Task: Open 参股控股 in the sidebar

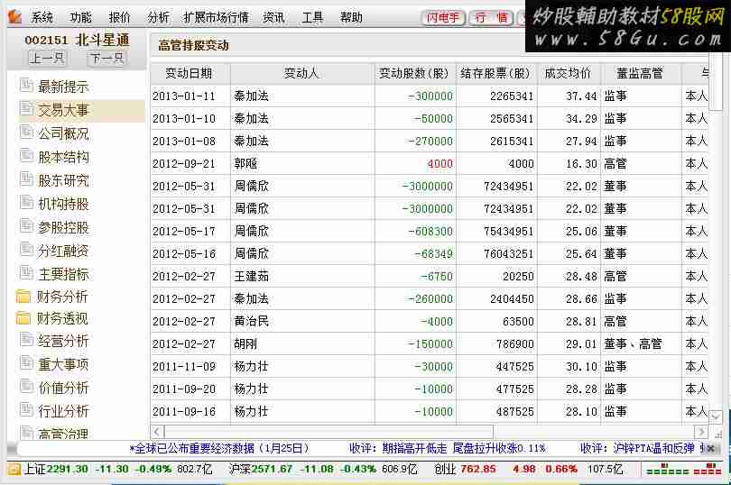Action: (63, 227)
